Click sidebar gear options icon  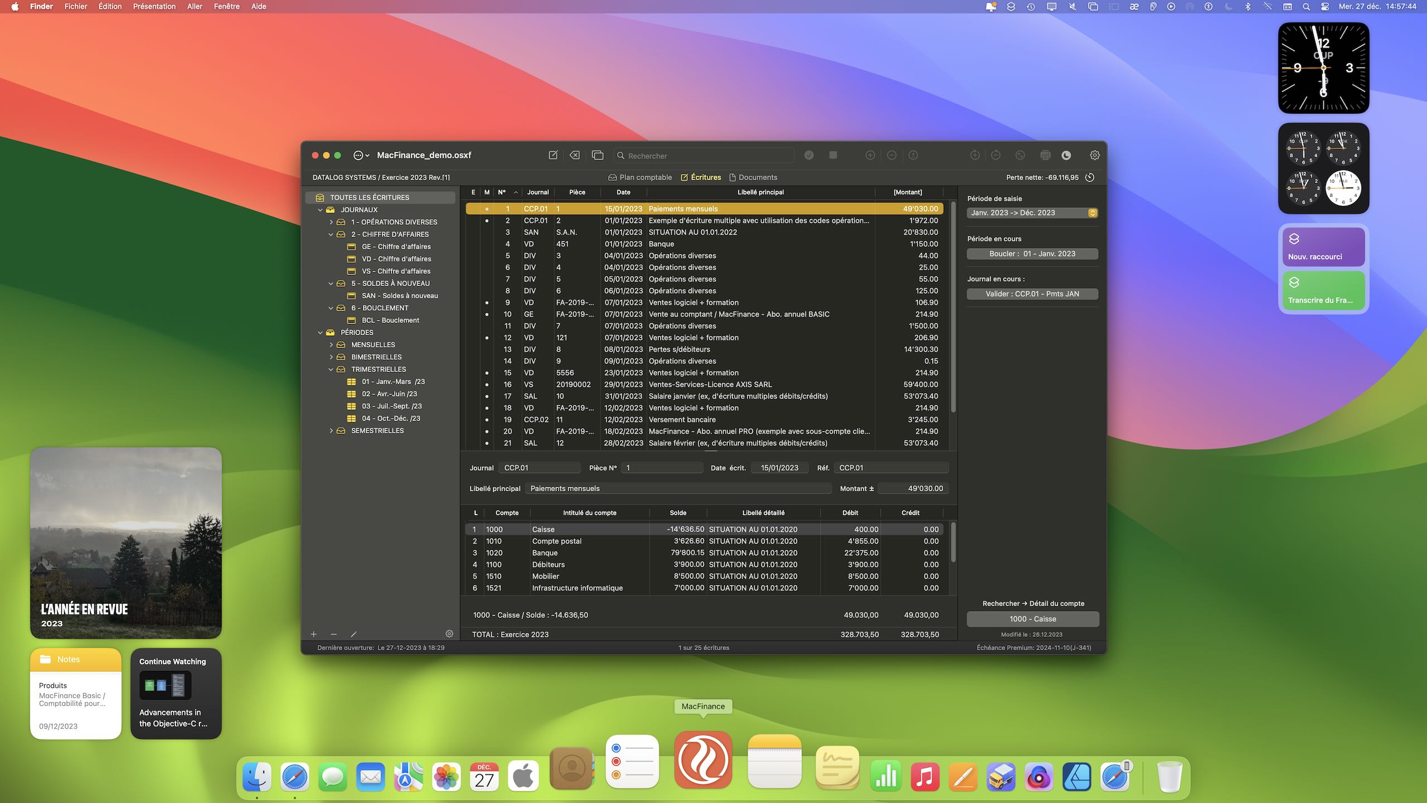[x=449, y=633]
